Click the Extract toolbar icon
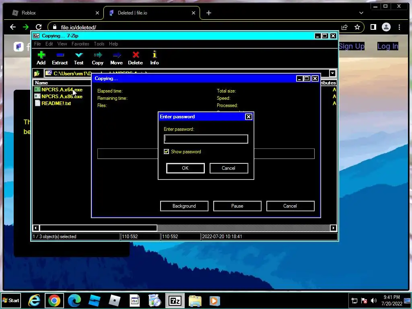This screenshot has height=309, width=412. point(60,58)
